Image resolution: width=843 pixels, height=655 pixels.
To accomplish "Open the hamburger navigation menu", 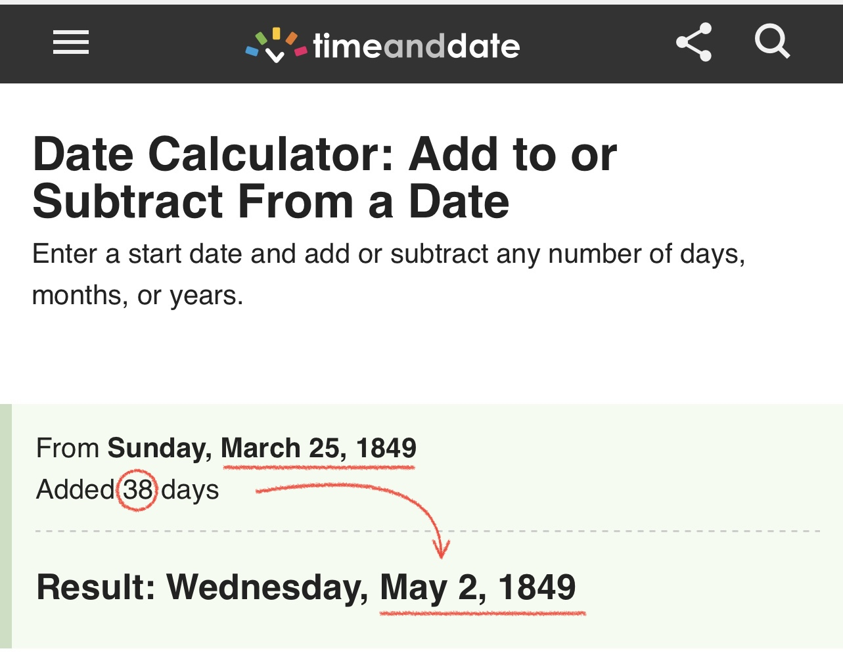I will tap(71, 43).
